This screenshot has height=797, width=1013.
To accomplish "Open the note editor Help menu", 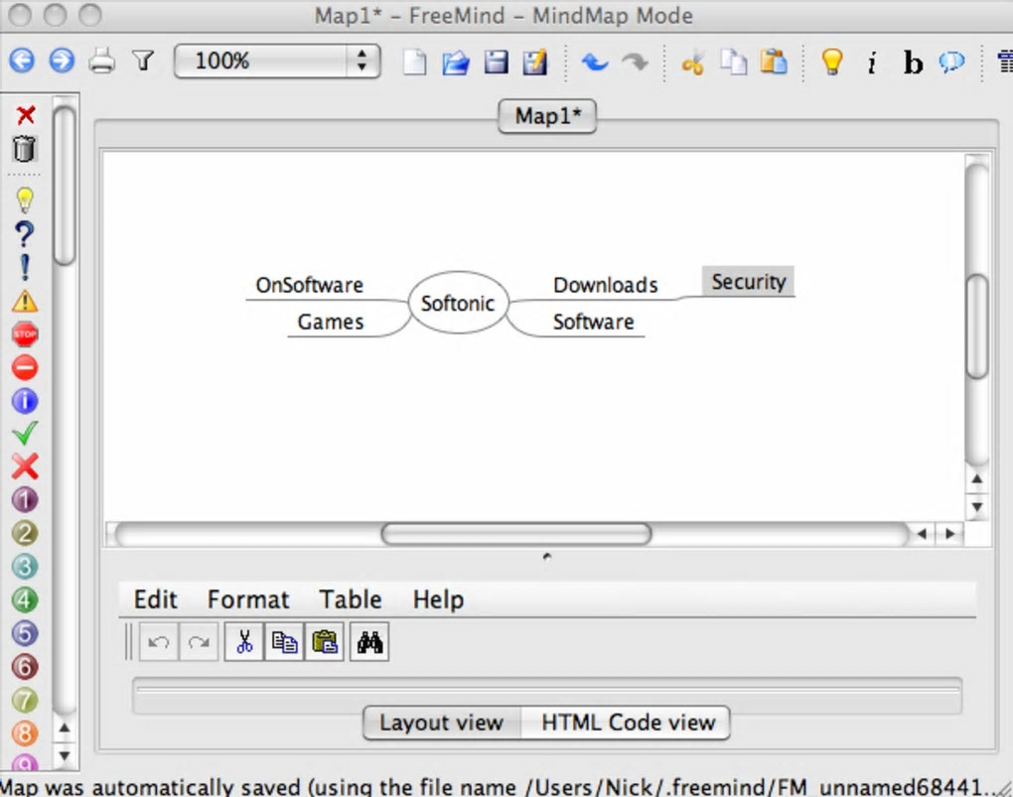I will coord(438,599).
